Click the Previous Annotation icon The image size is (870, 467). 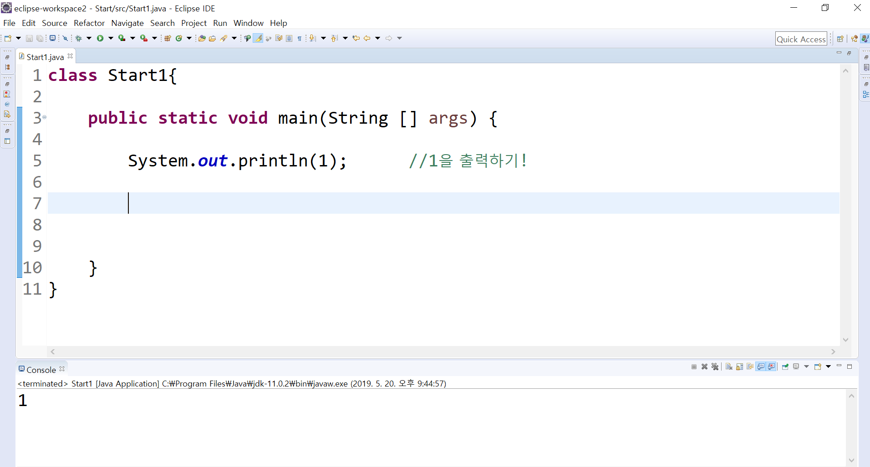335,38
